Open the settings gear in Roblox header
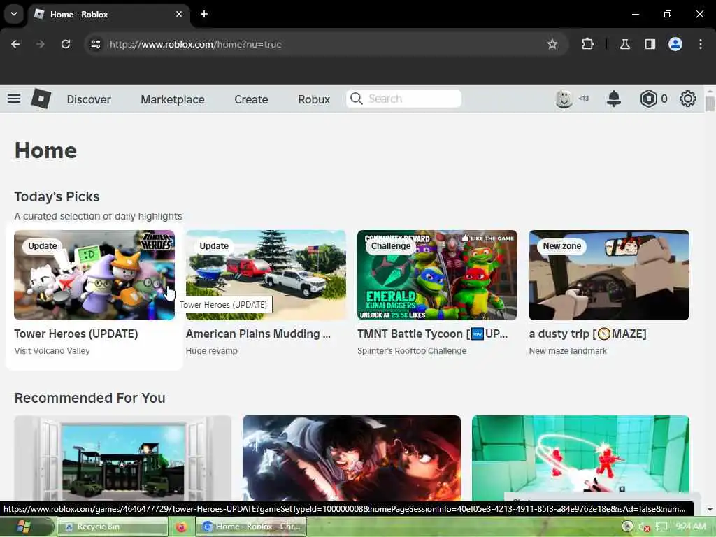The image size is (716, 537). 688,99
